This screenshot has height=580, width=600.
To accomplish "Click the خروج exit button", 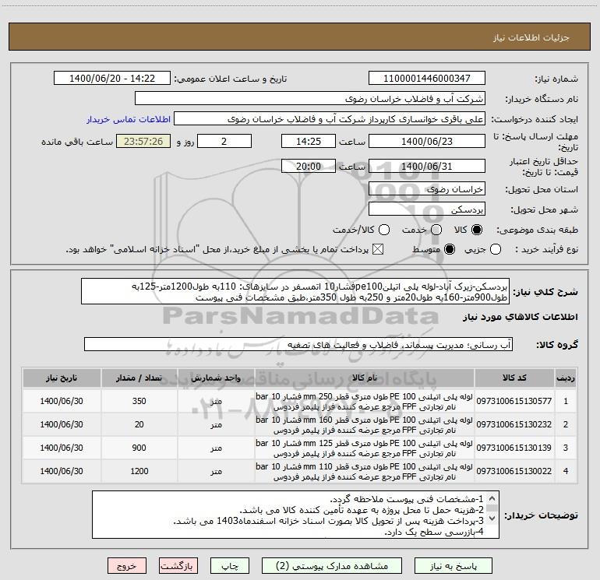I will coord(127,566).
